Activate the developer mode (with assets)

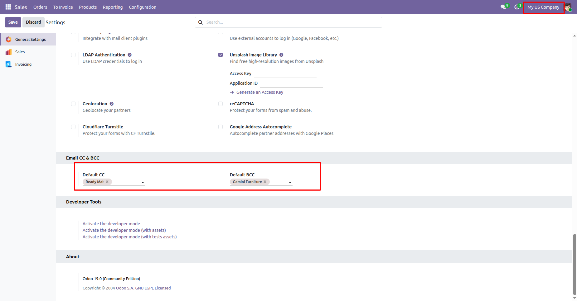tap(124, 230)
